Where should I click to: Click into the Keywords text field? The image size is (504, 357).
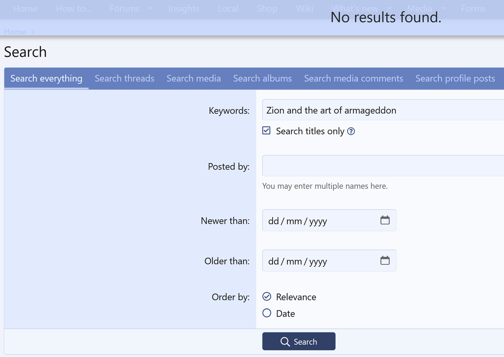[x=381, y=110]
